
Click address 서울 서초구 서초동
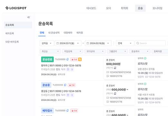click(x=146, y=95)
